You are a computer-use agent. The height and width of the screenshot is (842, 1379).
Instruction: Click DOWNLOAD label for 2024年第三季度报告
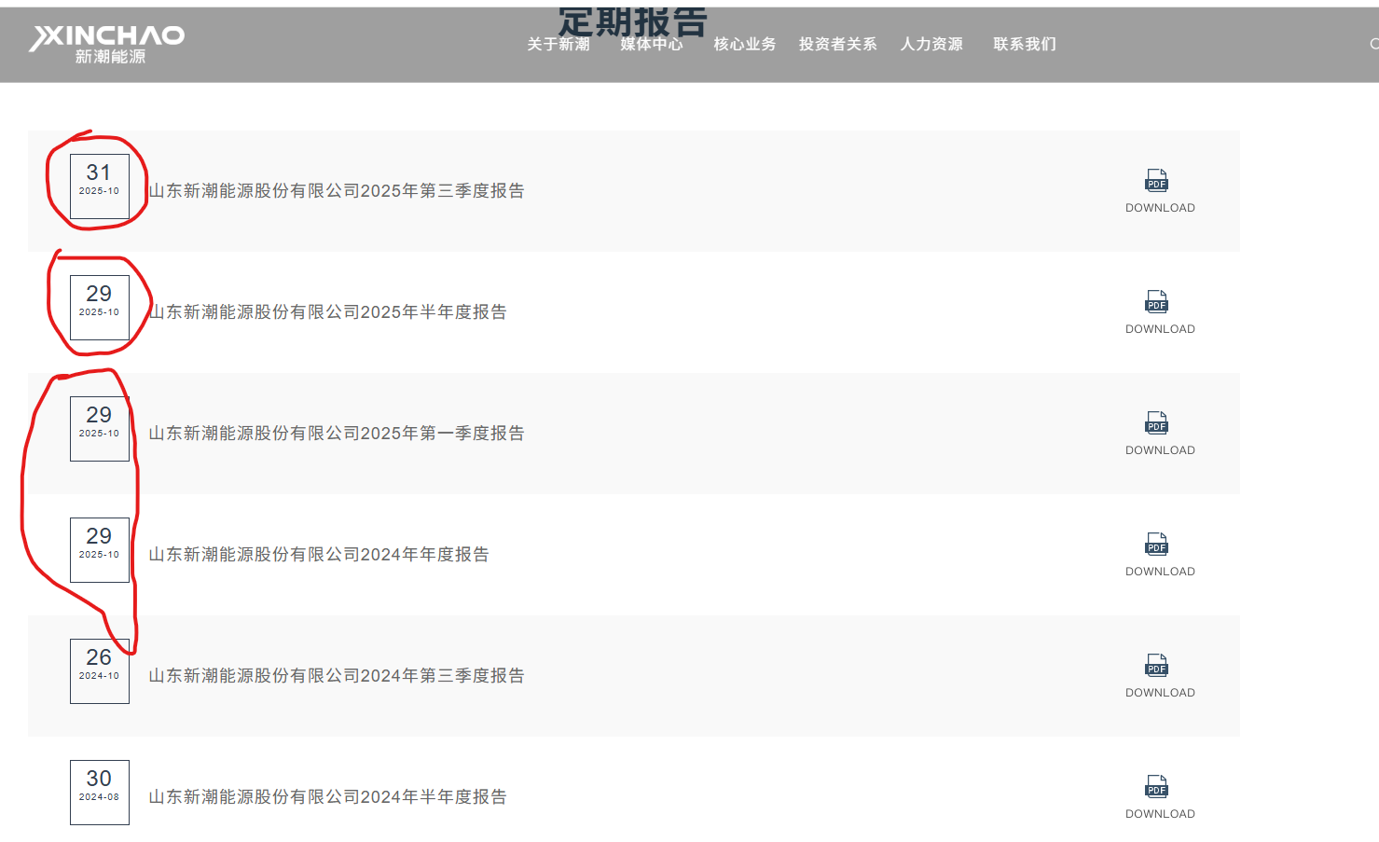tap(1160, 693)
